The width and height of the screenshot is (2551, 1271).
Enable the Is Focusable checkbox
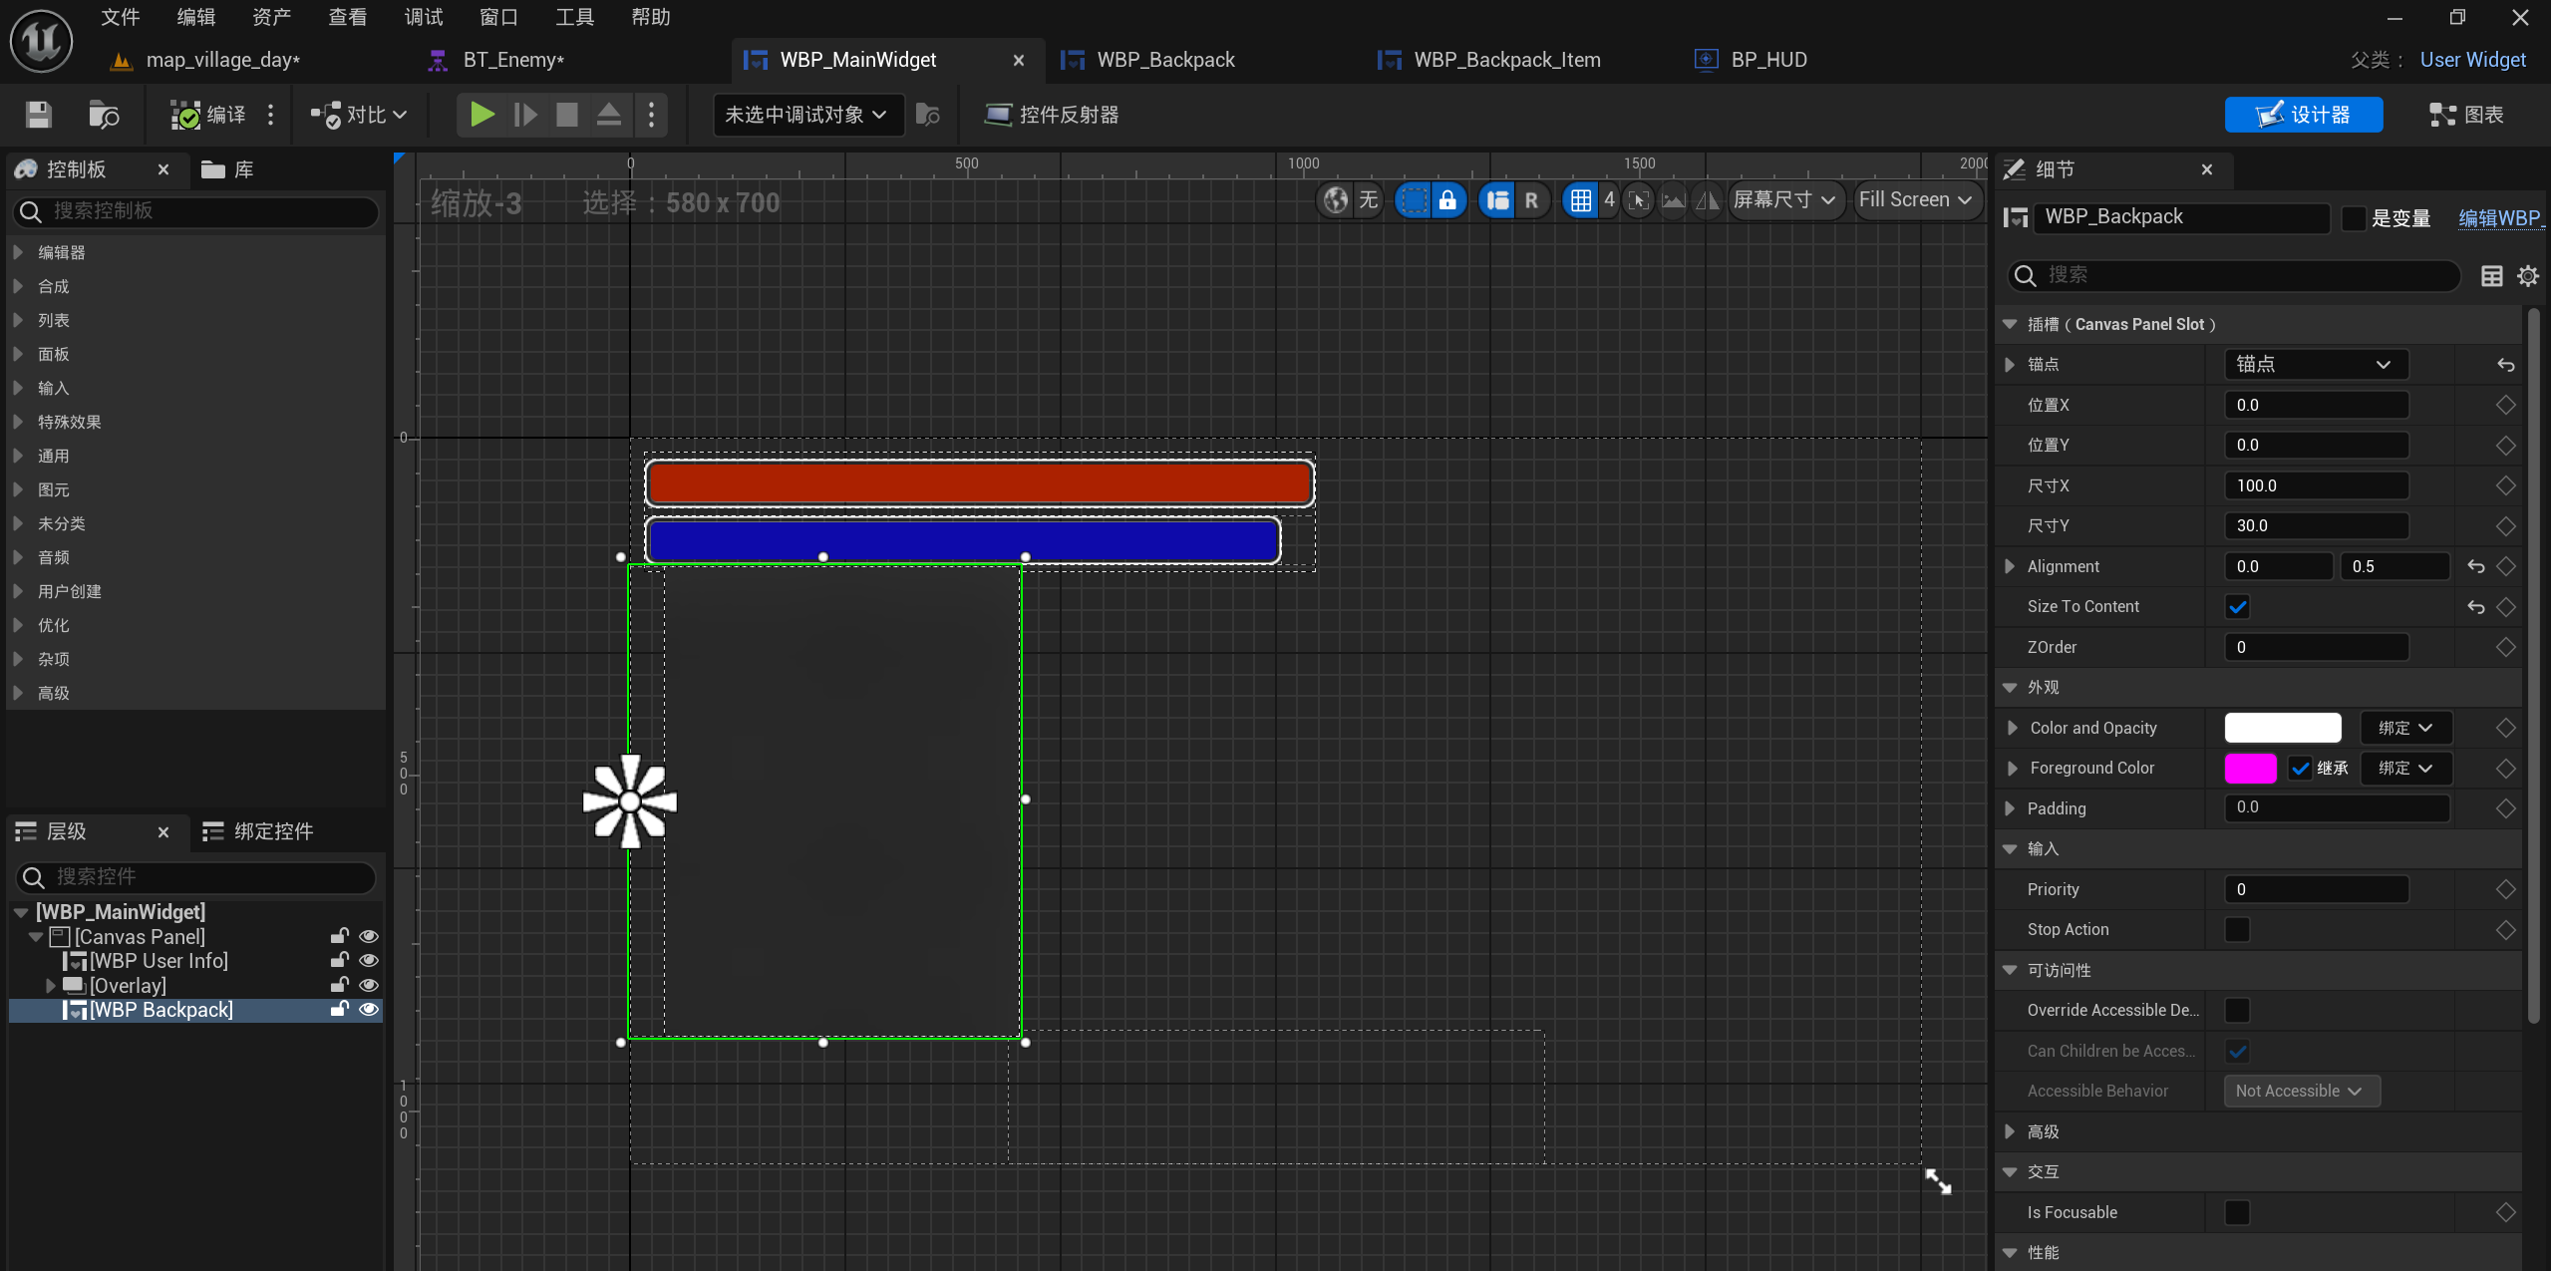(x=2238, y=1212)
